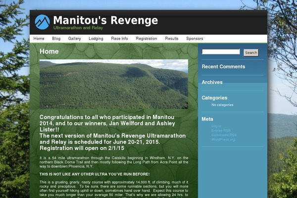
Task: Click the "No categories" text
Action: click(222, 105)
